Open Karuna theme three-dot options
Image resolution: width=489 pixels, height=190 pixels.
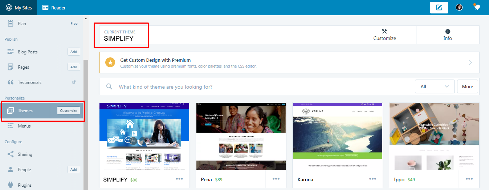pyautogui.click(x=372, y=179)
